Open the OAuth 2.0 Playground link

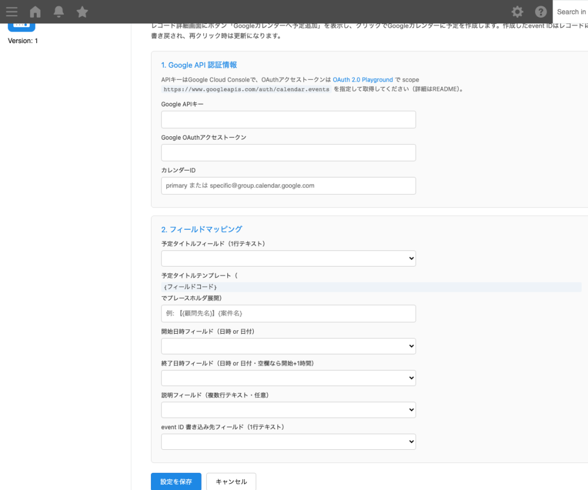(x=362, y=80)
